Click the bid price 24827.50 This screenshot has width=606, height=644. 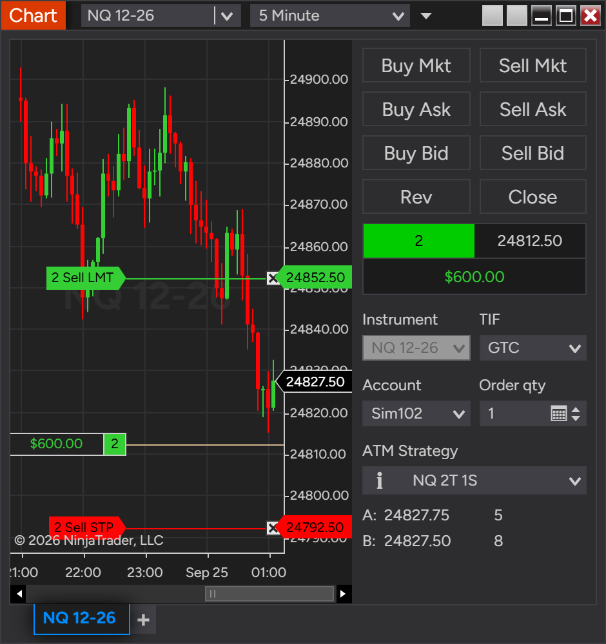tap(417, 541)
